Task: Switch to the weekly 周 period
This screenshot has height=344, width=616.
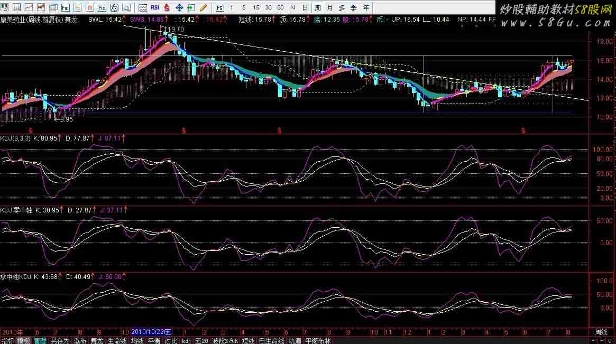Action: (318, 7)
